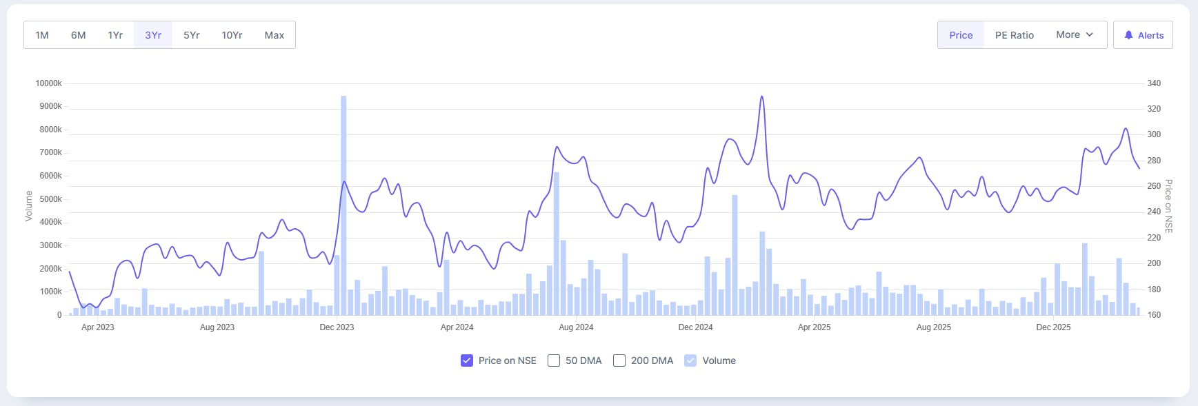Click the Aug 2024 x-axis label

click(x=576, y=327)
